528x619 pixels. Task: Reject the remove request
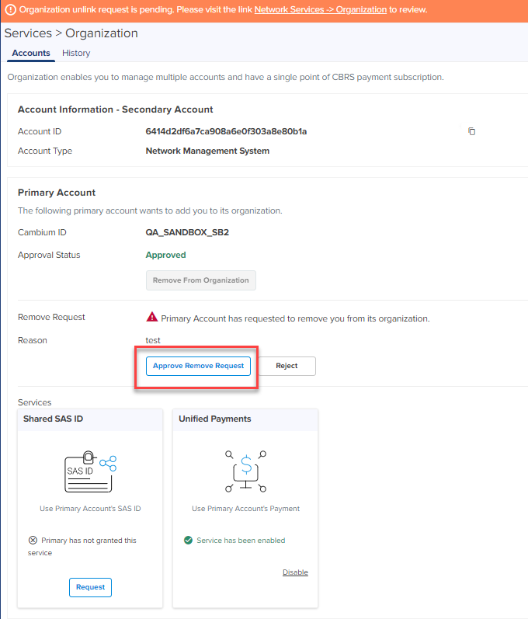click(x=287, y=366)
